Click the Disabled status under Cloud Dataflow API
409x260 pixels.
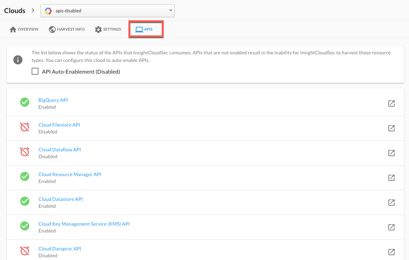pyautogui.click(x=48, y=156)
